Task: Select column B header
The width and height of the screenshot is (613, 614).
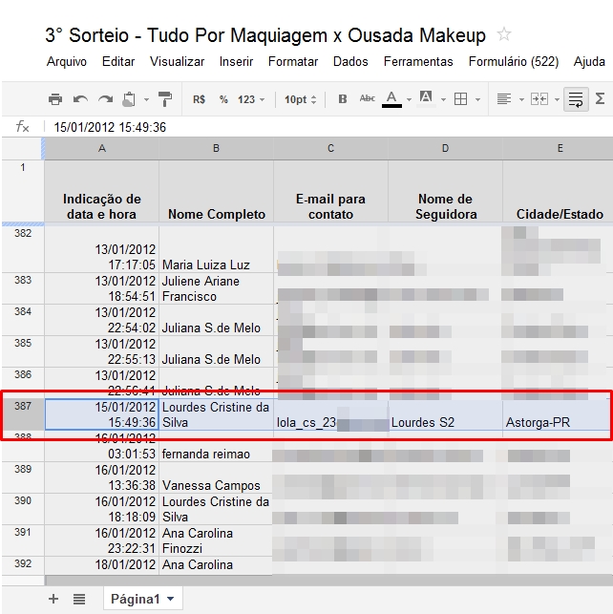Action: coord(216,148)
